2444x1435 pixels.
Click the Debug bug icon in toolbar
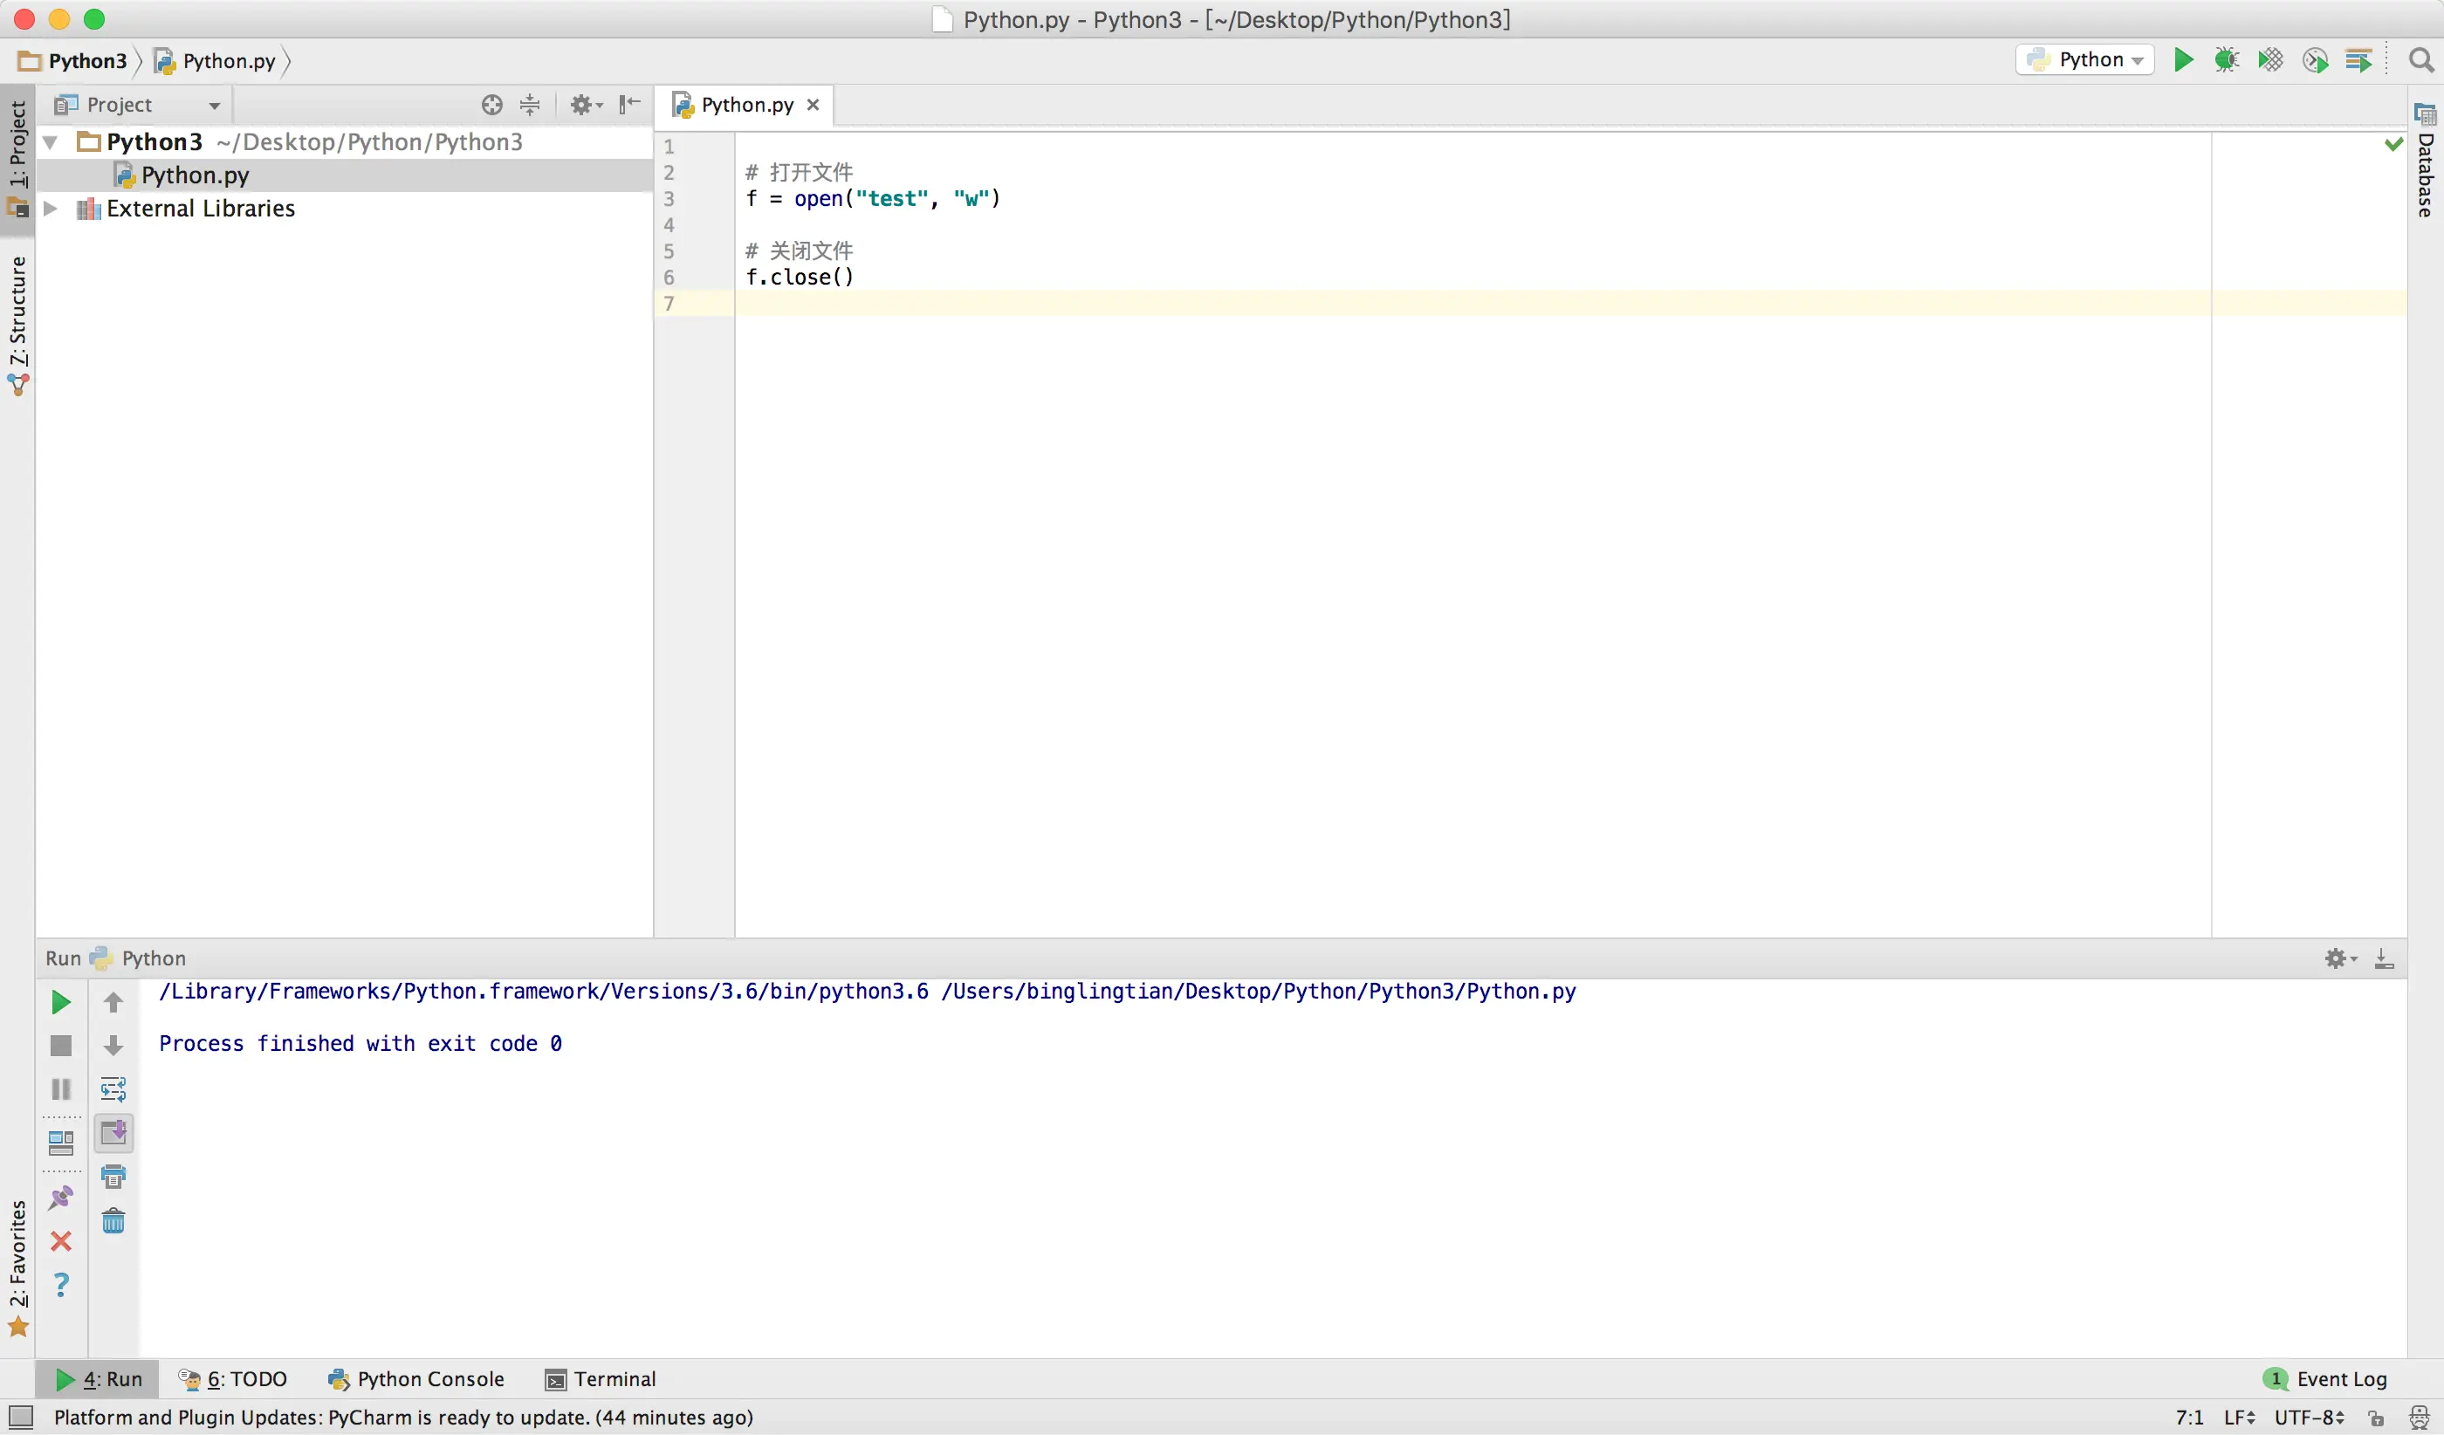click(2227, 60)
